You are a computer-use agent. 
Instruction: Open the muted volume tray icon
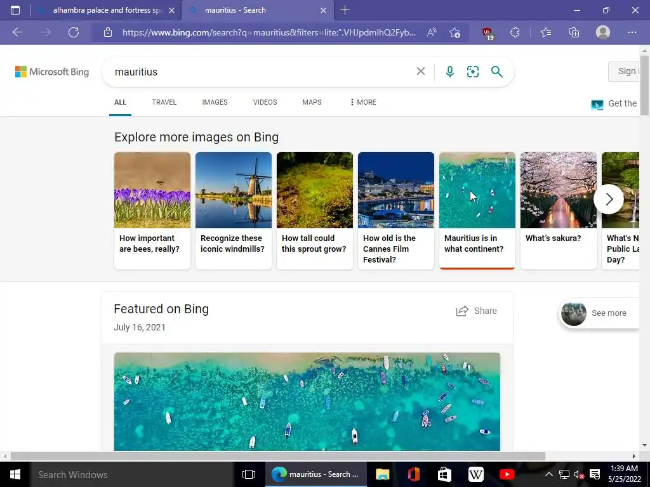[x=579, y=474]
